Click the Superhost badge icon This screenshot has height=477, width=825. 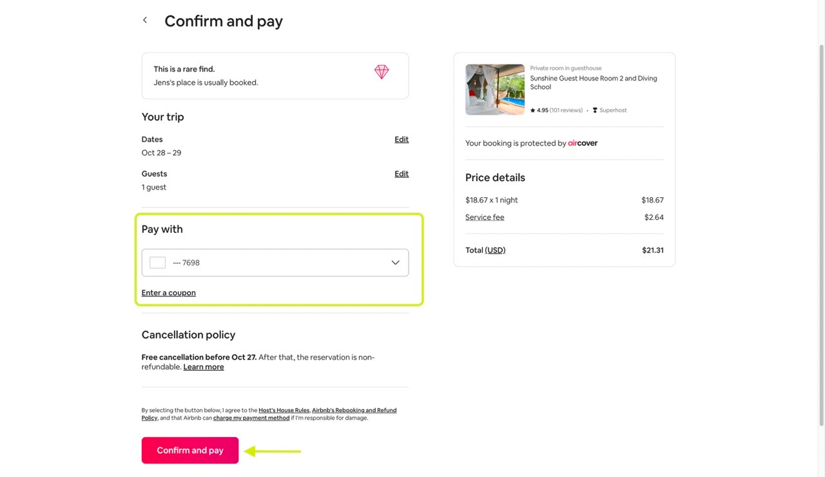pos(595,110)
